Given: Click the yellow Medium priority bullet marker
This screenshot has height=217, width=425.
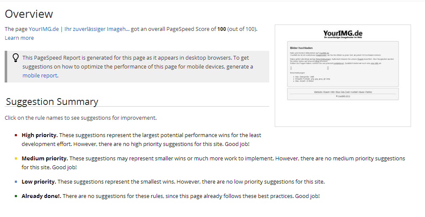Looking at the screenshot, I should coord(16,159).
